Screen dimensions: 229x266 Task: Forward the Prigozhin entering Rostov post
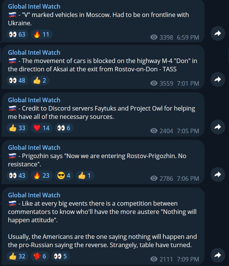coord(218,174)
